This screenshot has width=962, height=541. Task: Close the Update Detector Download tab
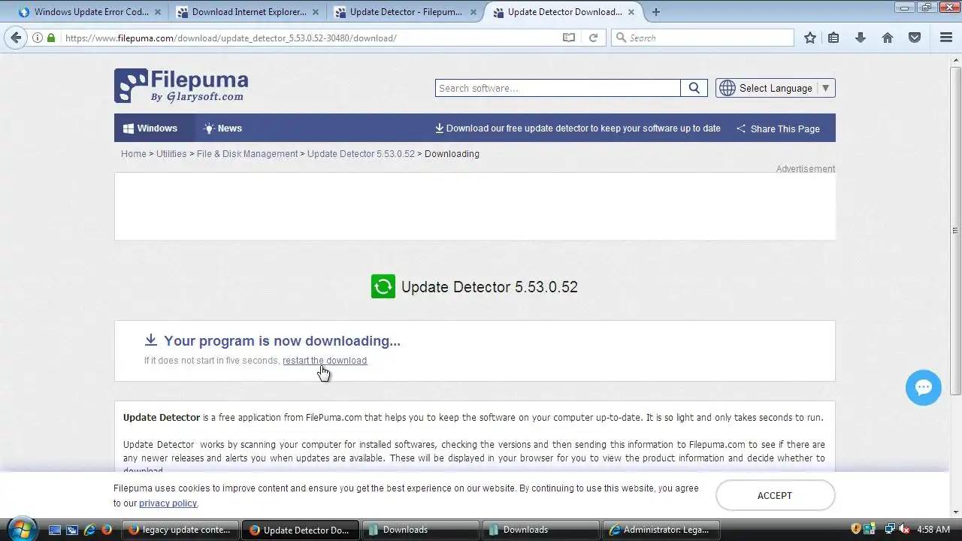pyautogui.click(x=633, y=12)
